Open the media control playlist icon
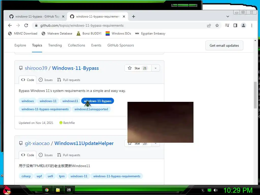 (x=227, y=25)
